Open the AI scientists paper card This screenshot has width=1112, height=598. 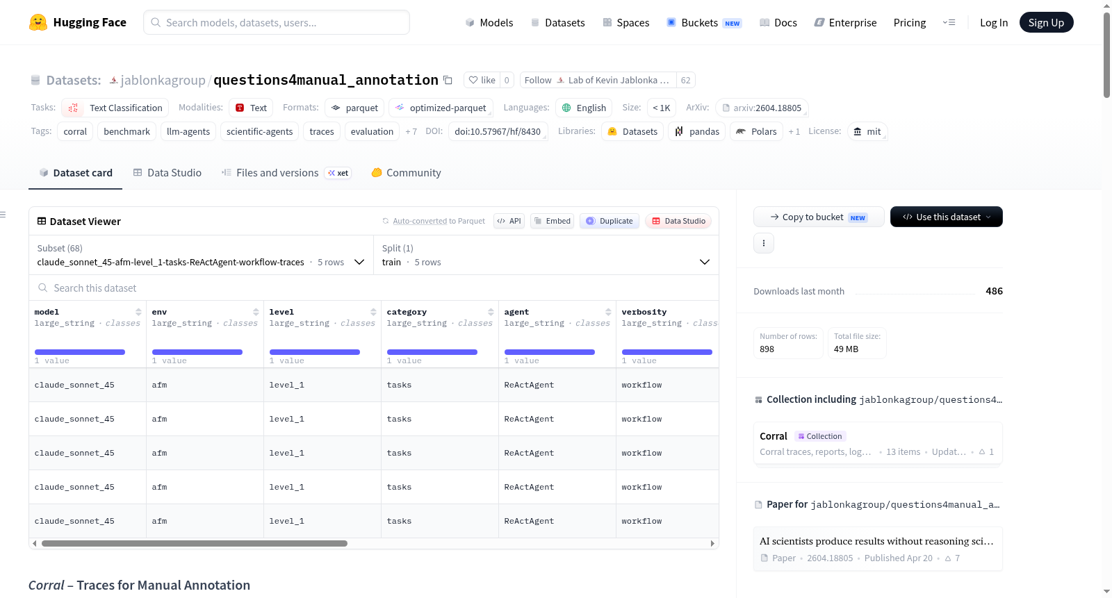click(878, 549)
